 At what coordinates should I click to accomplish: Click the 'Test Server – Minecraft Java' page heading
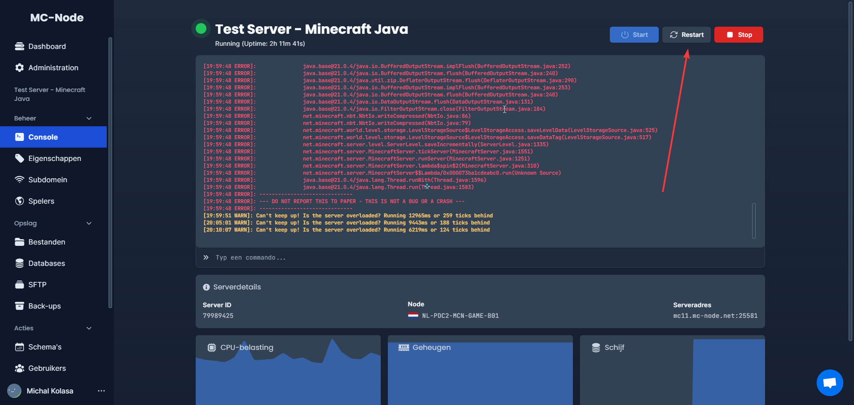[x=311, y=29]
